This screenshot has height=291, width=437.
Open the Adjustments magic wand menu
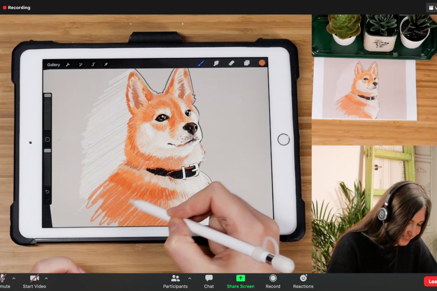point(81,65)
